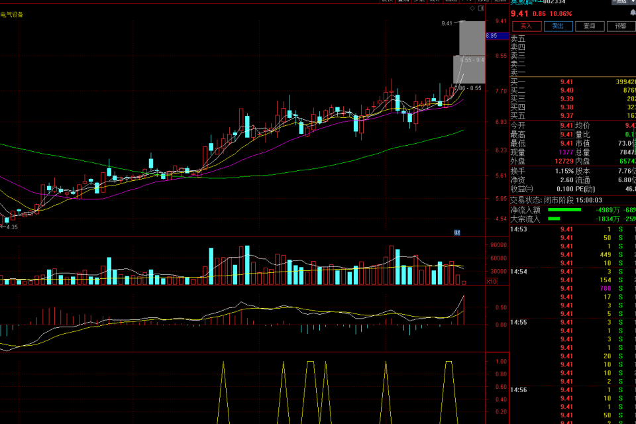This screenshot has height=424, width=636.
Task: Click the 净流入额 green bar
Action: coord(564,210)
